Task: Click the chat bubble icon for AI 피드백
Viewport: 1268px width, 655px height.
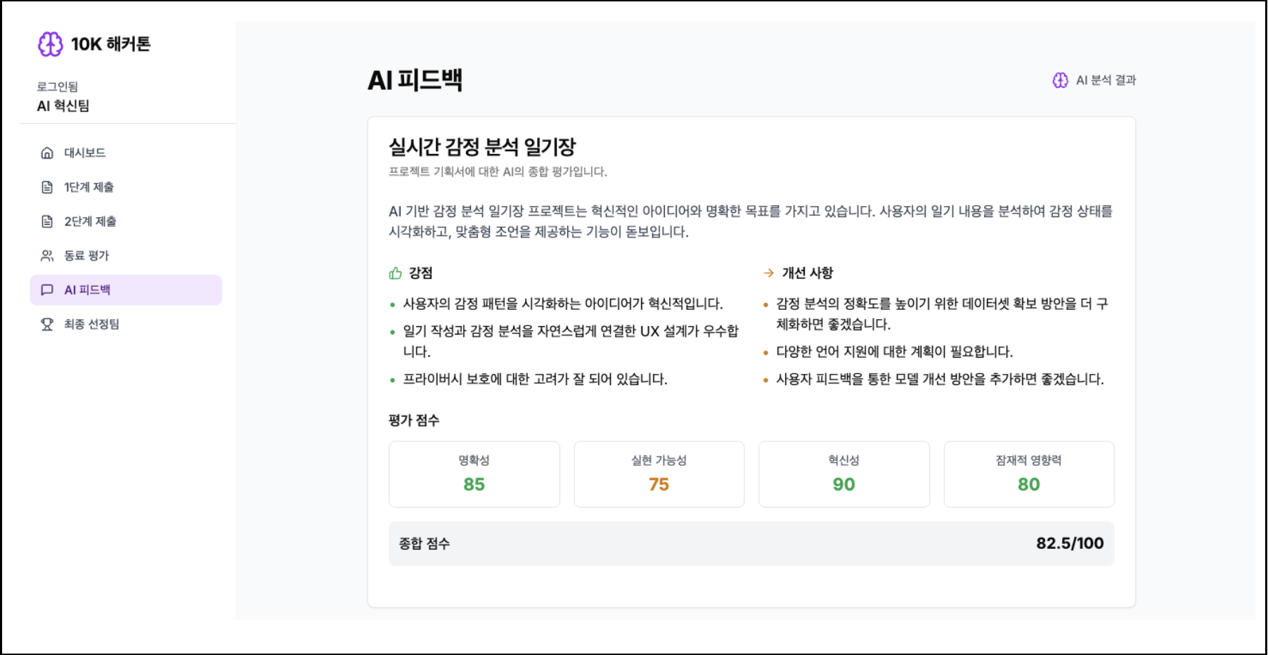Action: pyautogui.click(x=48, y=290)
